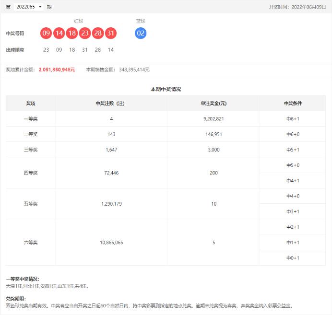This screenshot has width=332, height=315.
Task: Click fifth prize amount 10
Action: [213, 204]
